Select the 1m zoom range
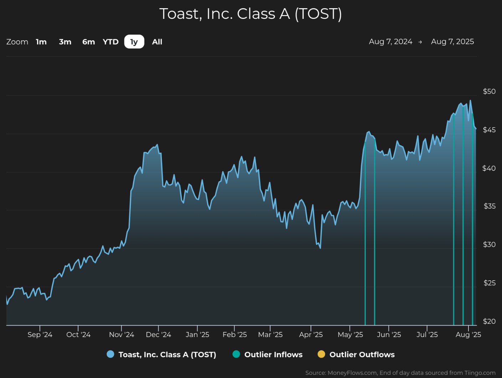502x378 pixels. [41, 42]
